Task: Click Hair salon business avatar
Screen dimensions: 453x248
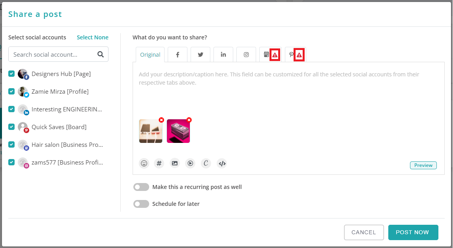Action: (23, 145)
